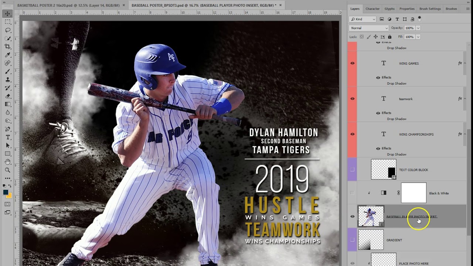Select the Eraser tool
The width and height of the screenshot is (473, 266).
click(x=7, y=96)
